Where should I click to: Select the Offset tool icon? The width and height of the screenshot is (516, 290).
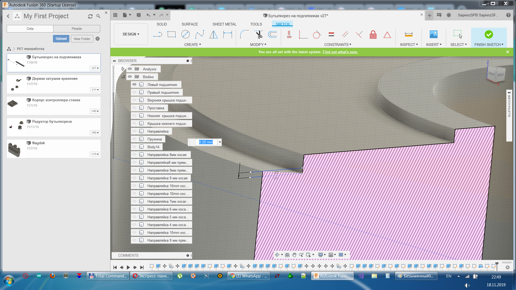pyautogui.click(x=273, y=34)
